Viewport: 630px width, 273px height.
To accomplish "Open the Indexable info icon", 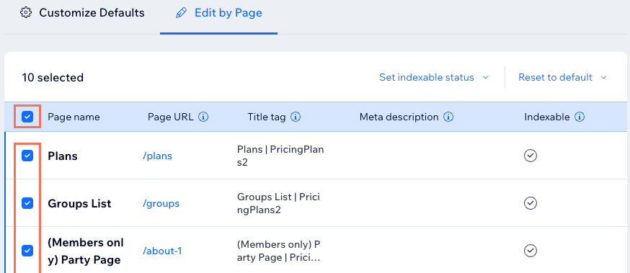I will (x=580, y=117).
